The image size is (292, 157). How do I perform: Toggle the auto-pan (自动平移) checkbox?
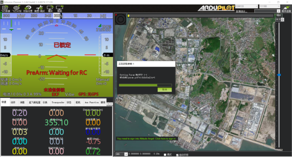[x=177, y=155]
